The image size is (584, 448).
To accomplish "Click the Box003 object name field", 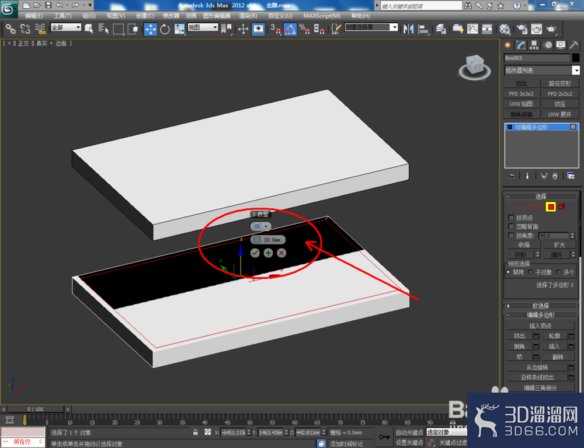I will point(537,58).
